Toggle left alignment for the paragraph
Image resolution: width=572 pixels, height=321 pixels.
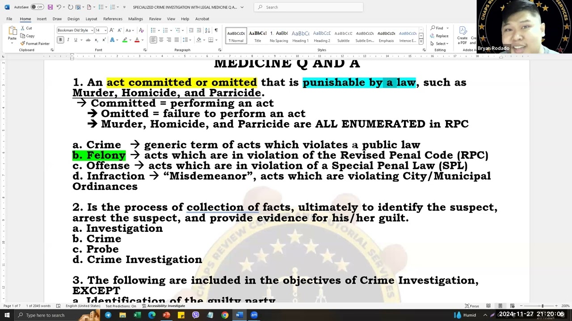click(x=153, y=40)
